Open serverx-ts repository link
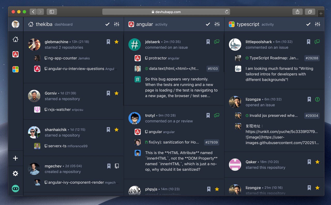 57,146
